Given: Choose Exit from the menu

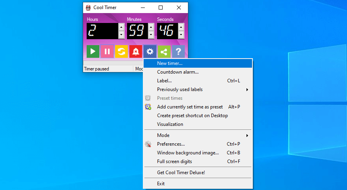Looking at the screenshot, I should tap(198, 184).
